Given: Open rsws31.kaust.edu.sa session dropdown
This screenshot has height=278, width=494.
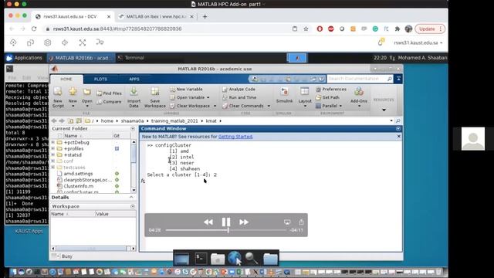Looking at the screenshot, I should click(x=418, y=42).
